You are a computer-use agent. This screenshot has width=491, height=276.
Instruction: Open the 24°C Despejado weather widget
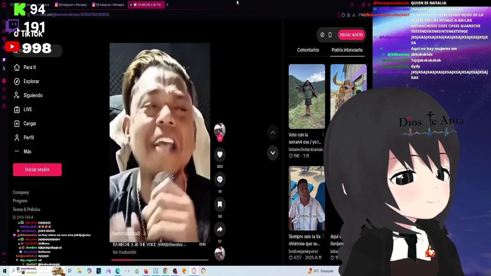point(321,271)
